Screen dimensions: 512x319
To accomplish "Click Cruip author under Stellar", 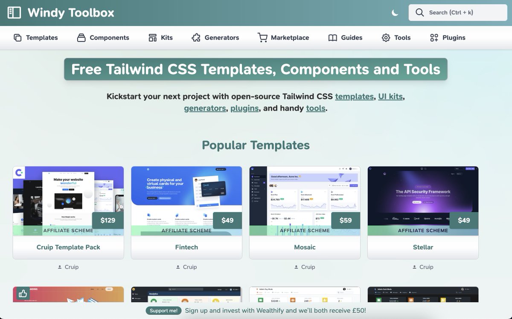I will pyautogui.click(x=423, y=267).
